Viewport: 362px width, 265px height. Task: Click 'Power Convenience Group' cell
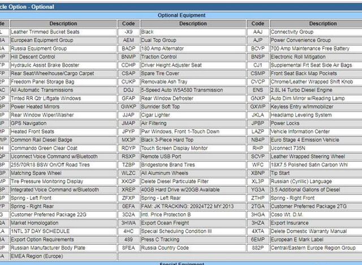coord(316,40)
